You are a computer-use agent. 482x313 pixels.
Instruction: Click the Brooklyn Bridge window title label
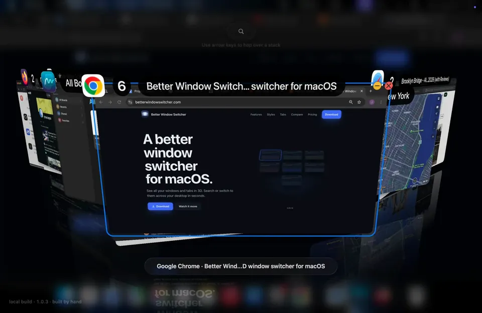tap(425, 80)
